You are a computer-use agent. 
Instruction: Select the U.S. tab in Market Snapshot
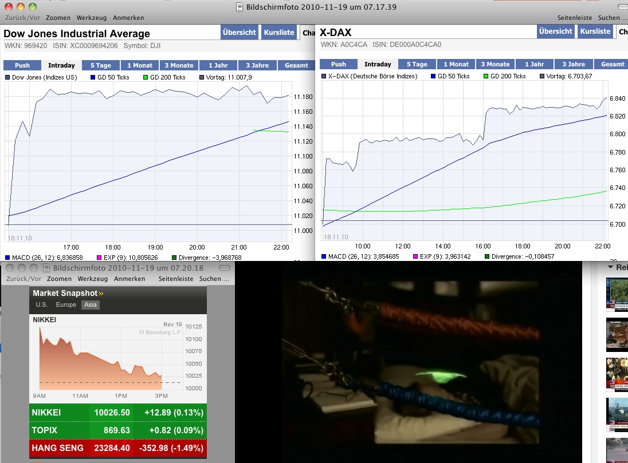(x=42, y=304)
